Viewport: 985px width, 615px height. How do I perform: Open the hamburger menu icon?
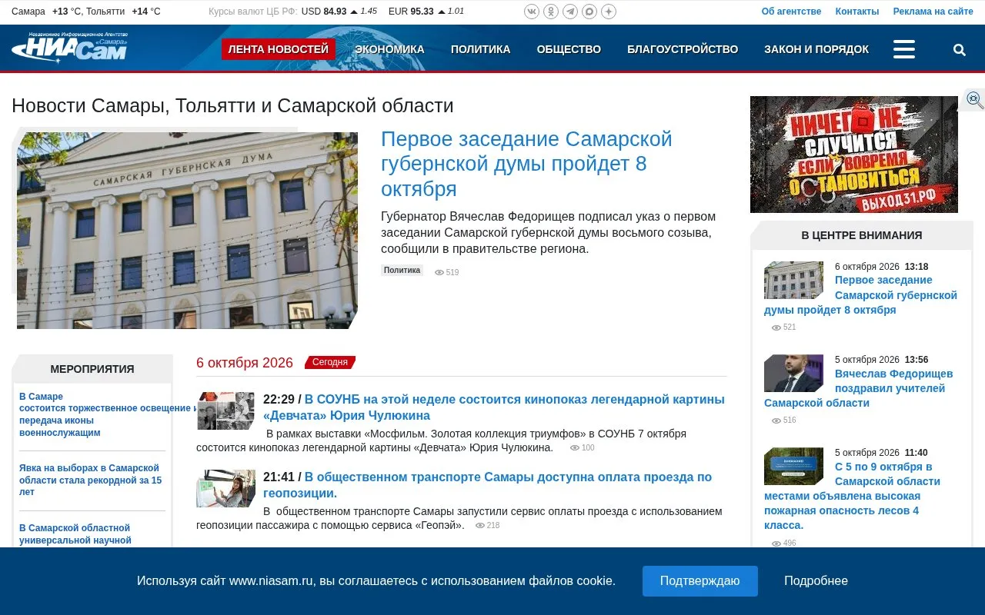point(904,49)
